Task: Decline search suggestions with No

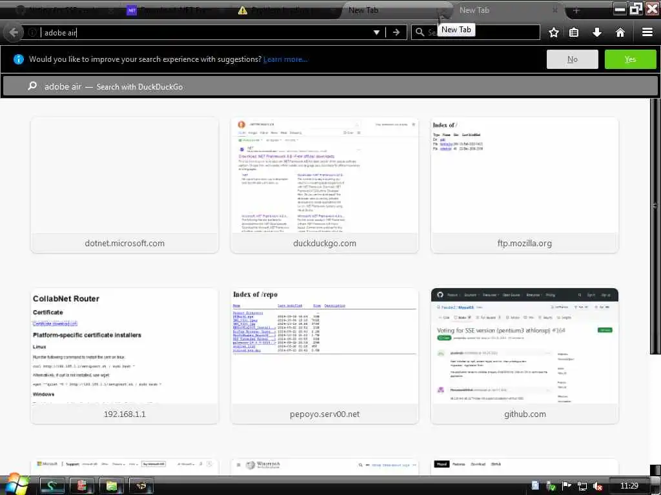Action: pos(572,59)
